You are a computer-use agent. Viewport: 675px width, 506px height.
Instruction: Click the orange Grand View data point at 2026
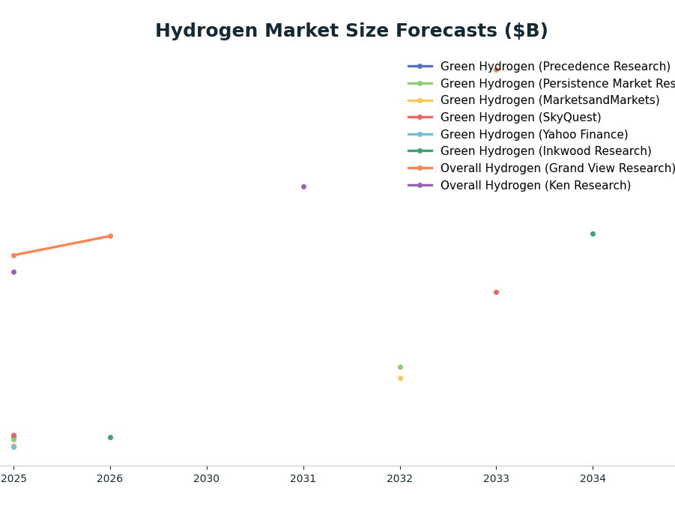coord(110,237)
